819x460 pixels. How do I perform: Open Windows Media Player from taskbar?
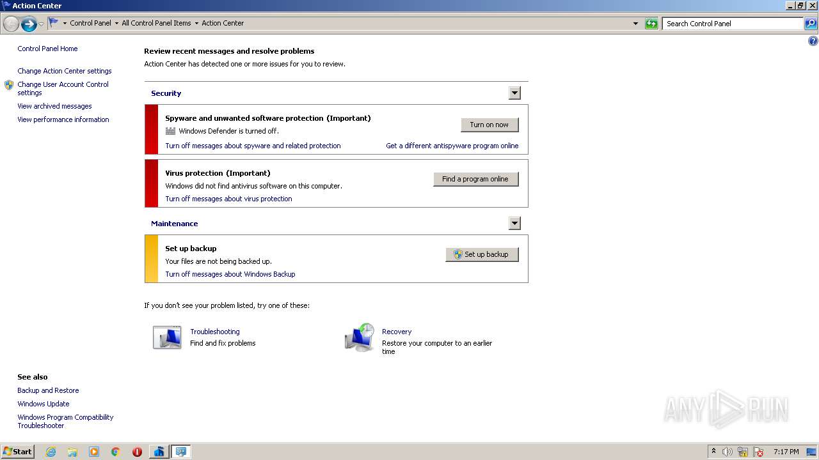tap(94, 452)
